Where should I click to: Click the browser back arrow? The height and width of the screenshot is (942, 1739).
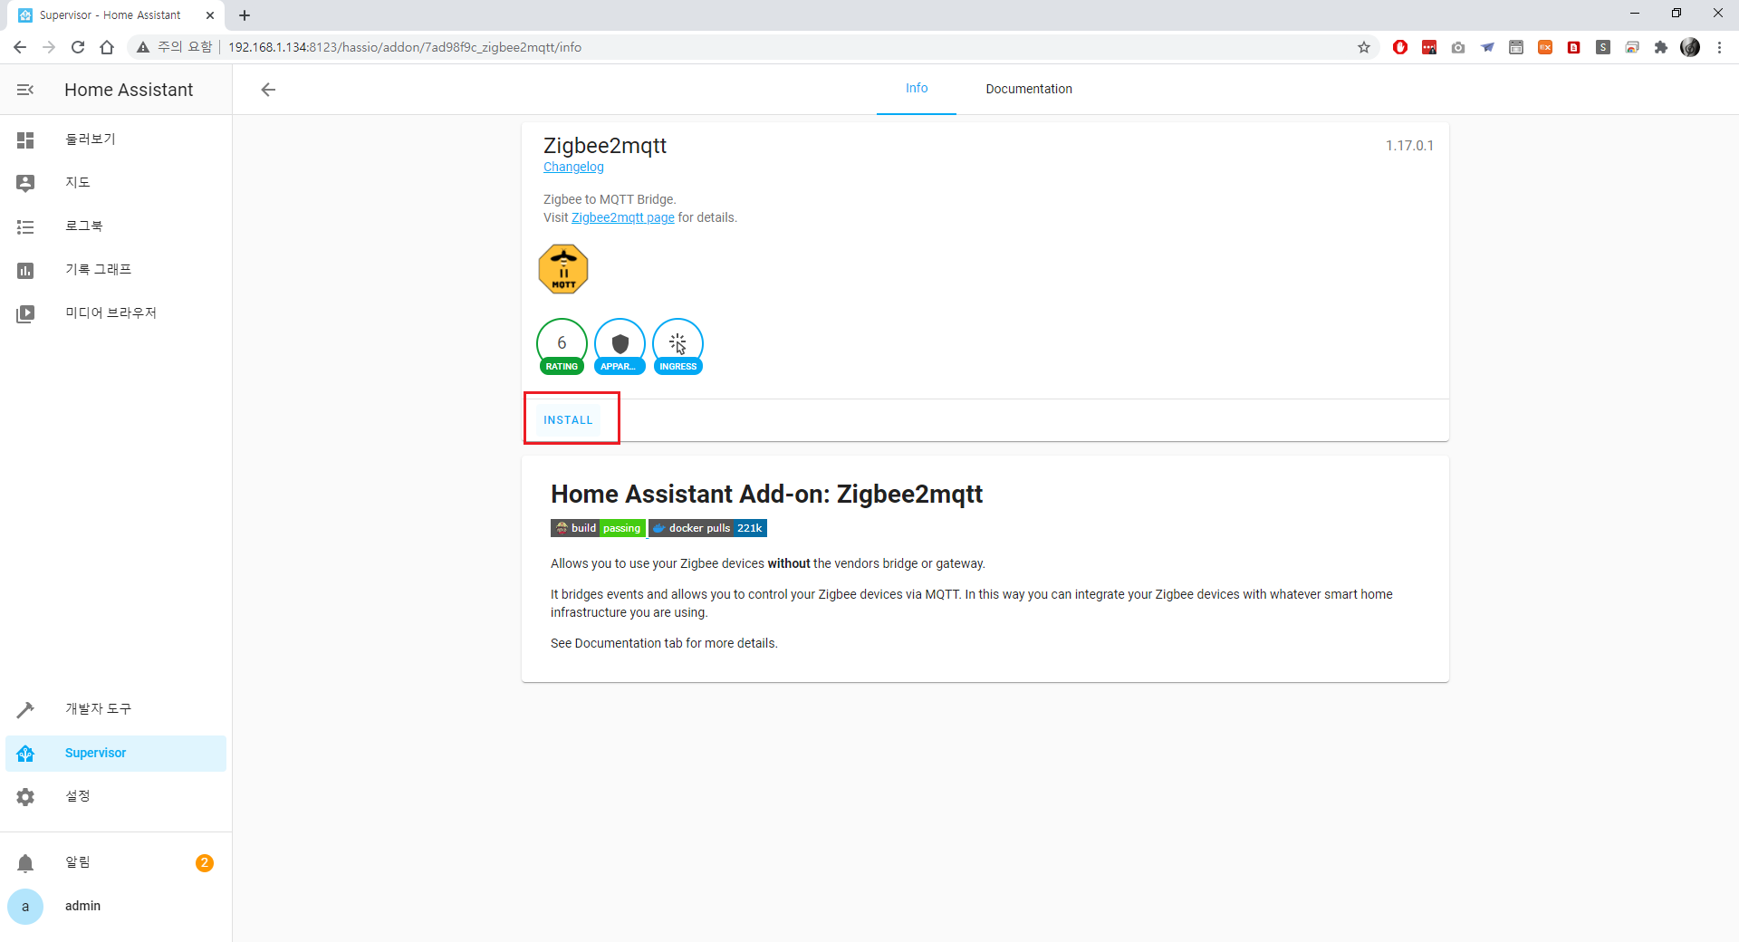click(20, 47)
